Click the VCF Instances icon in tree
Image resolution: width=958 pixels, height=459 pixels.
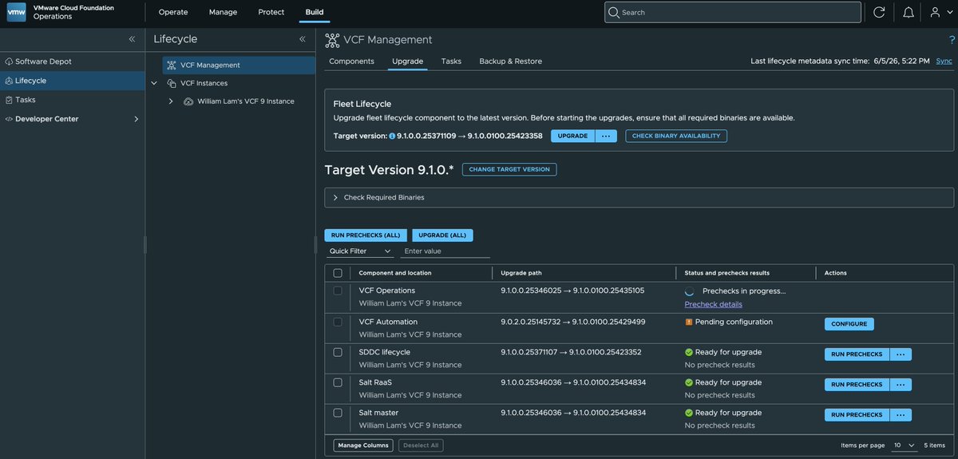[172, 83]
